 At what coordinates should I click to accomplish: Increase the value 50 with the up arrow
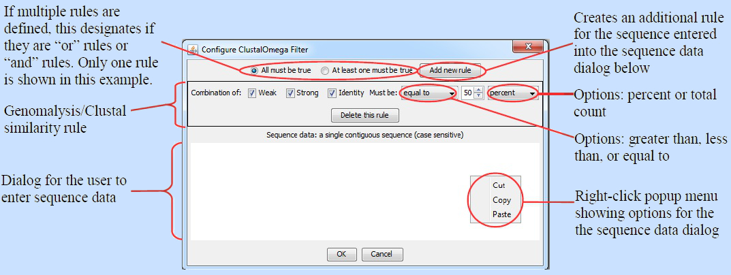478,91
